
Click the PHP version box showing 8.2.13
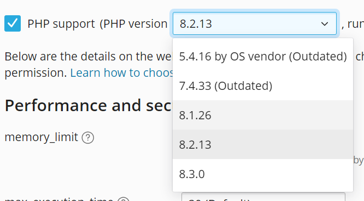coord(255,23)
